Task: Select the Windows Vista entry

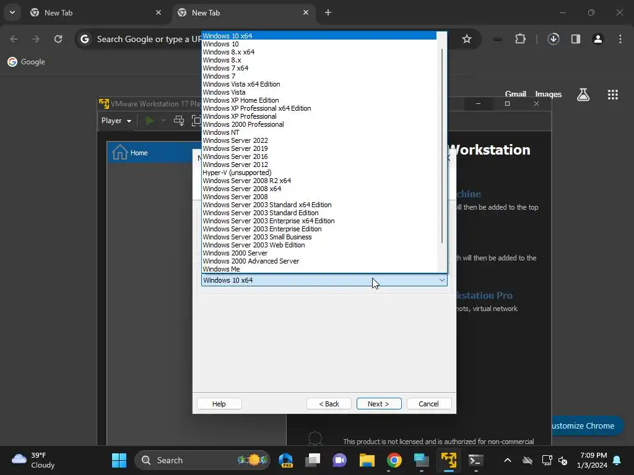Action: pos(319,92)
